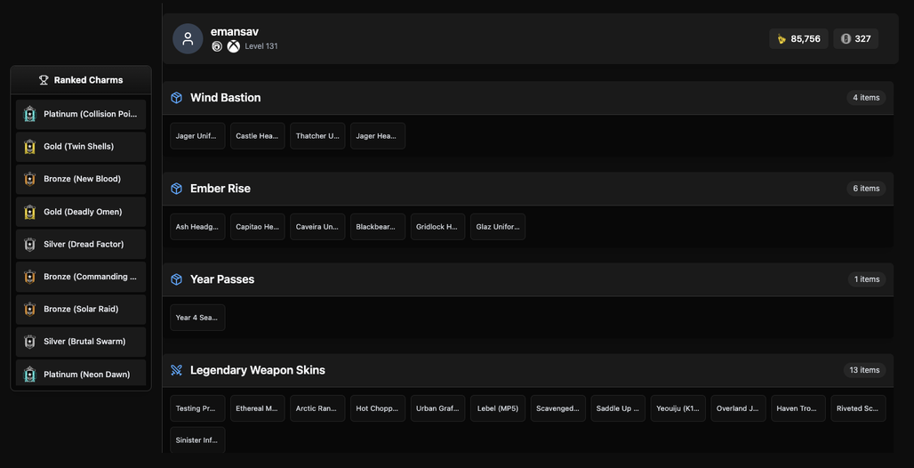Image resolution: width=914 pixels, height=468 pixels.
Task: Click the crossed swords Legendary Weapon Skins icon
Action: (x=177, y=370)
